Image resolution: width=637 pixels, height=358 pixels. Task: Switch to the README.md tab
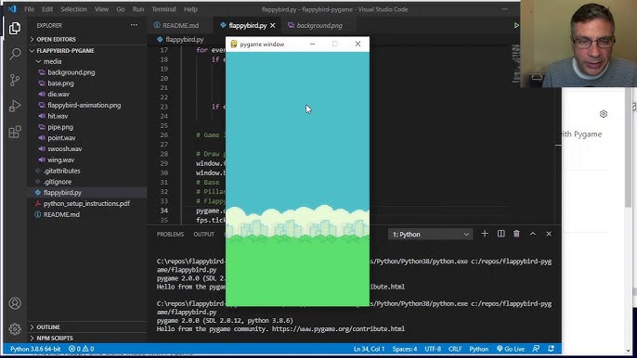[176, 25]
